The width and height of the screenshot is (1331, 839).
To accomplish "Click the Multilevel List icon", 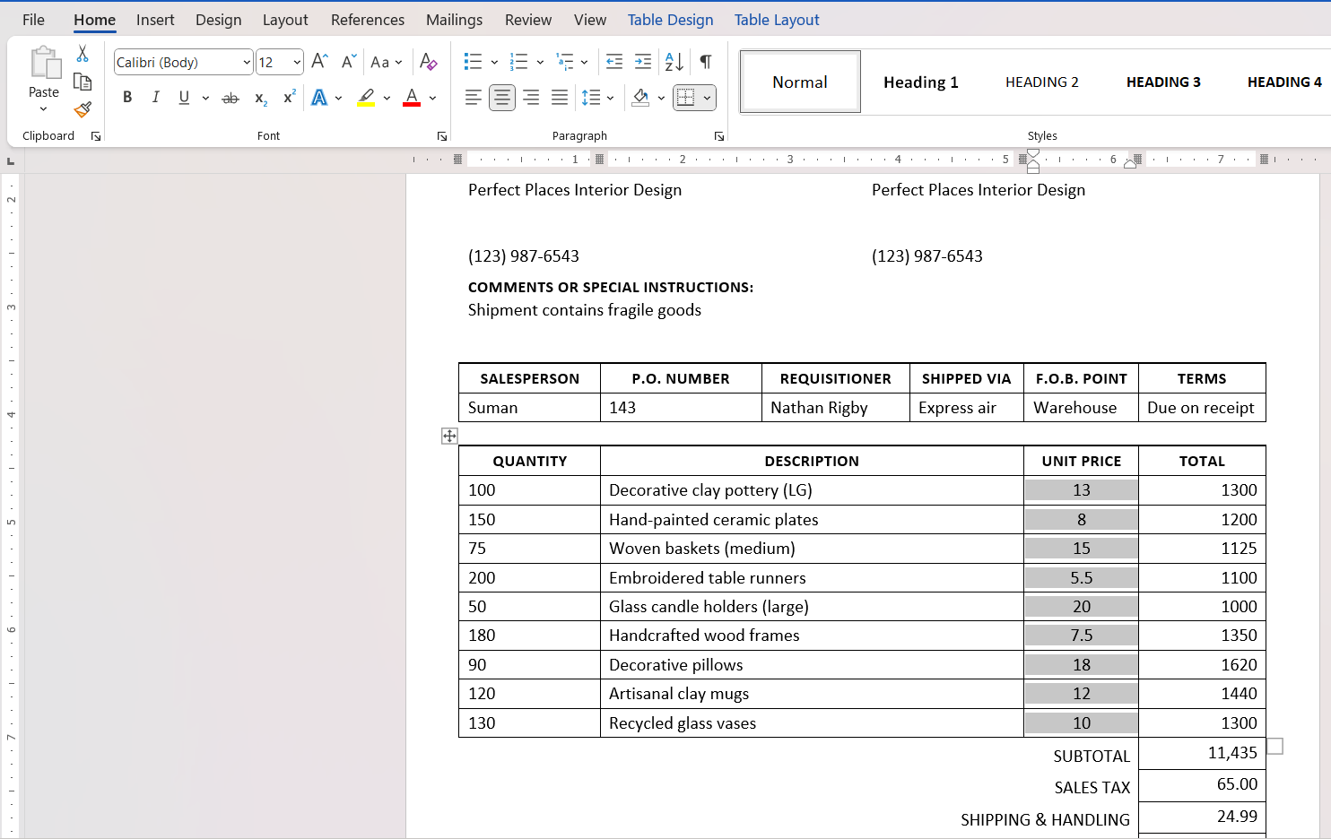I will (565, 62).
